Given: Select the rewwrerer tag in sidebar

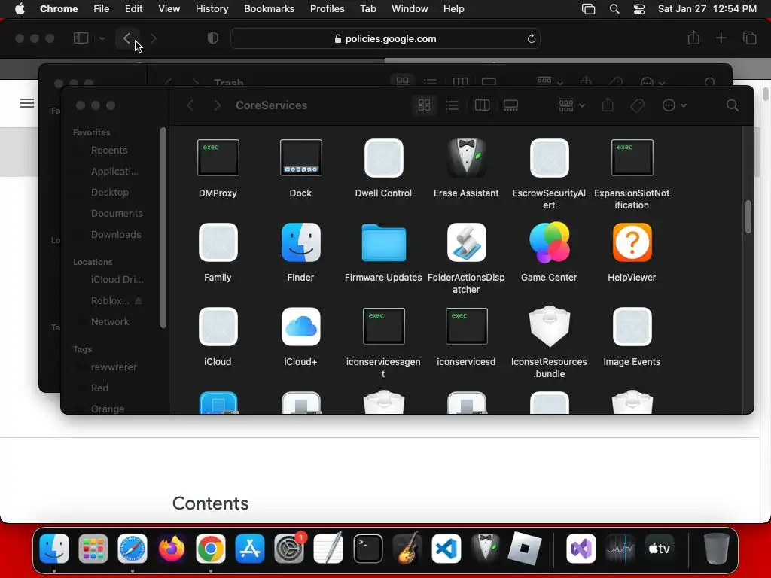Looking at the screenshot, I should pos(114,367).
